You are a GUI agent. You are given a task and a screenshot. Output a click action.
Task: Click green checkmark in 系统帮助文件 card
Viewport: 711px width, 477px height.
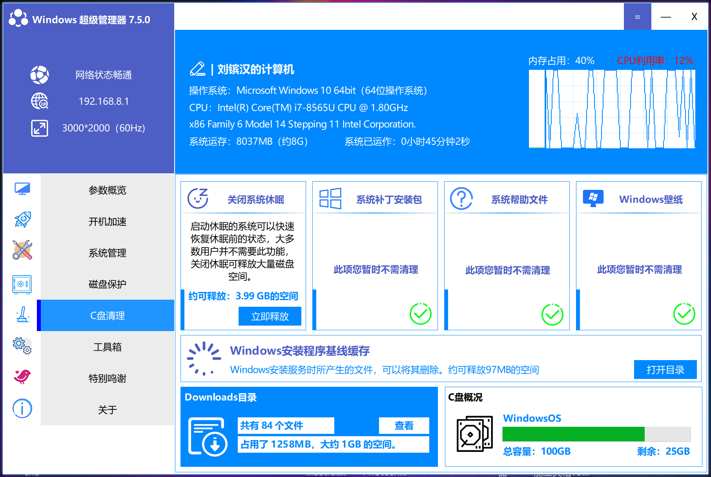point(552,314)
